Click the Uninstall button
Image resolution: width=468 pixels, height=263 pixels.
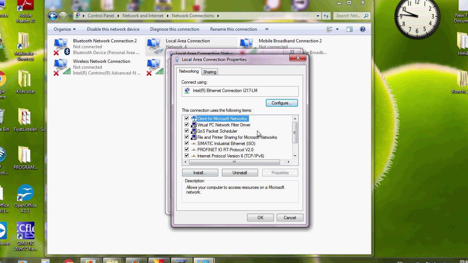[x=240, y=173]
